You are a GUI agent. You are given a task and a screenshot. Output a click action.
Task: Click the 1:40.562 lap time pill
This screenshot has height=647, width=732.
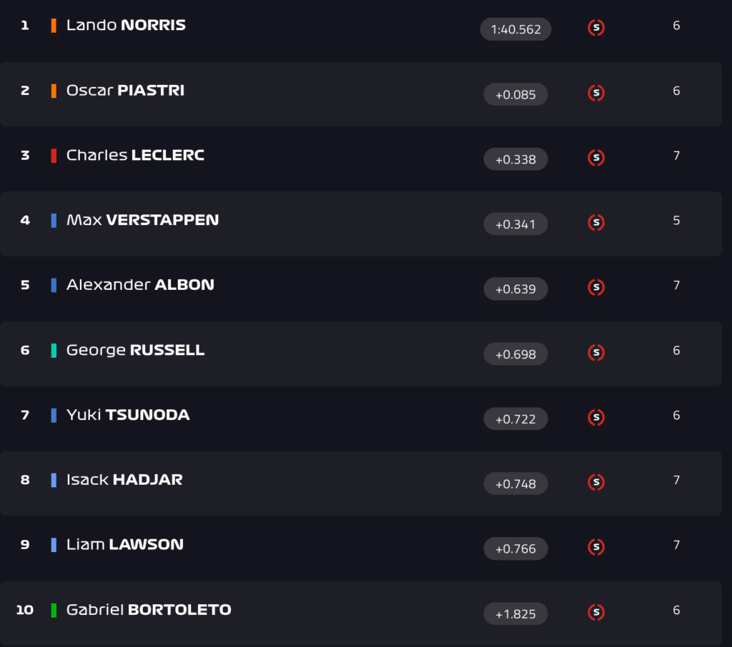click(515, 29)
